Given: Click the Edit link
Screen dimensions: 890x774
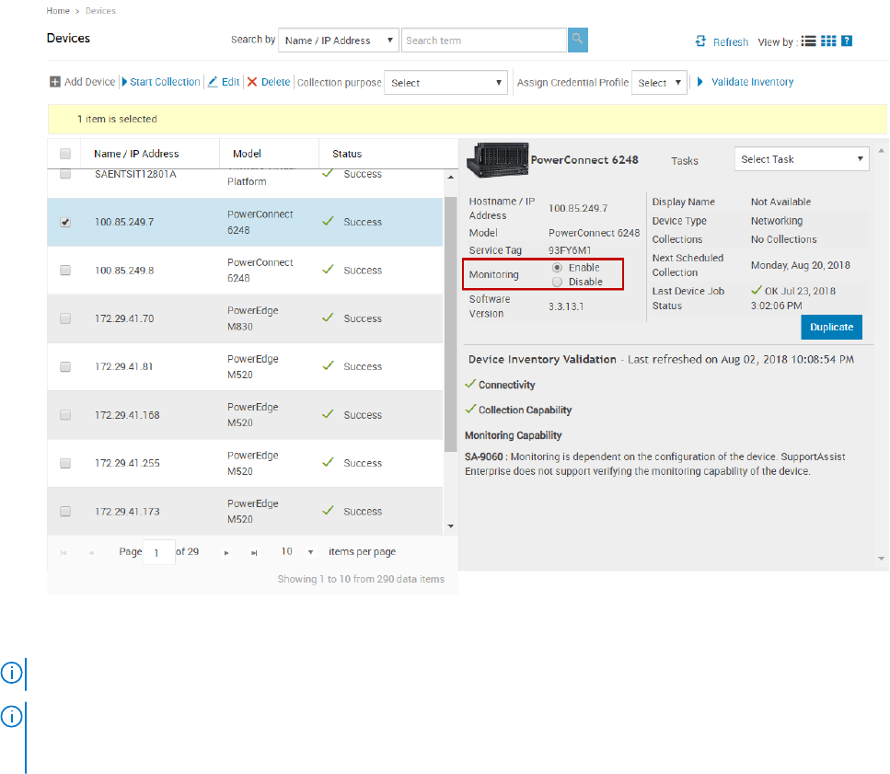Looking at the screenshot, I should [x=230, y=82].
